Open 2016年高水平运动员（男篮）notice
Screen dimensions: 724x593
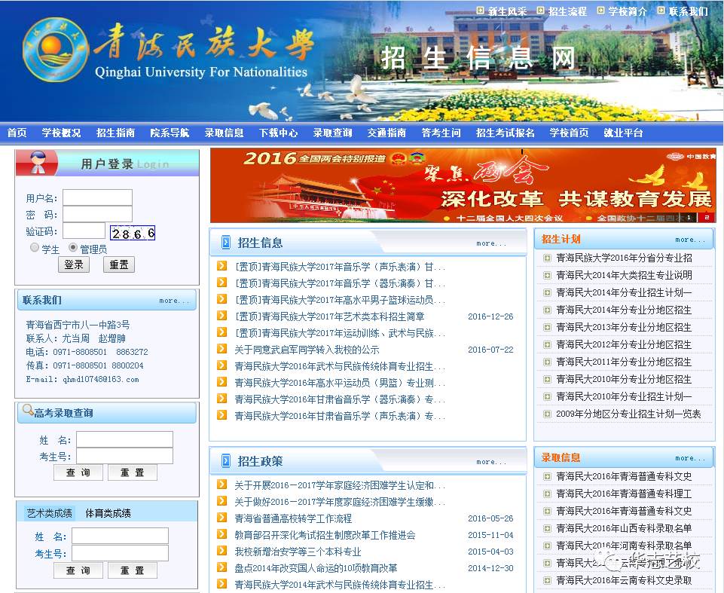[x=340, y=383]
